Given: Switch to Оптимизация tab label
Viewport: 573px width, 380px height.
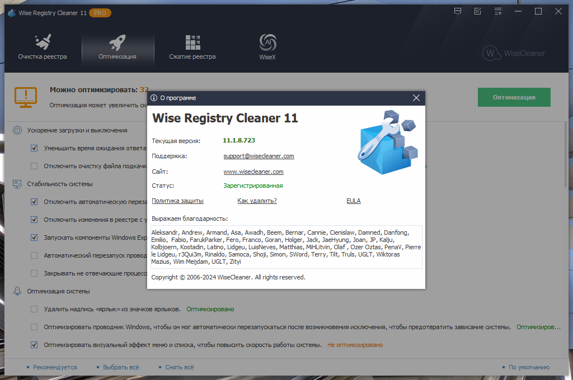Looking at the screenshot, I should [118, 56].
